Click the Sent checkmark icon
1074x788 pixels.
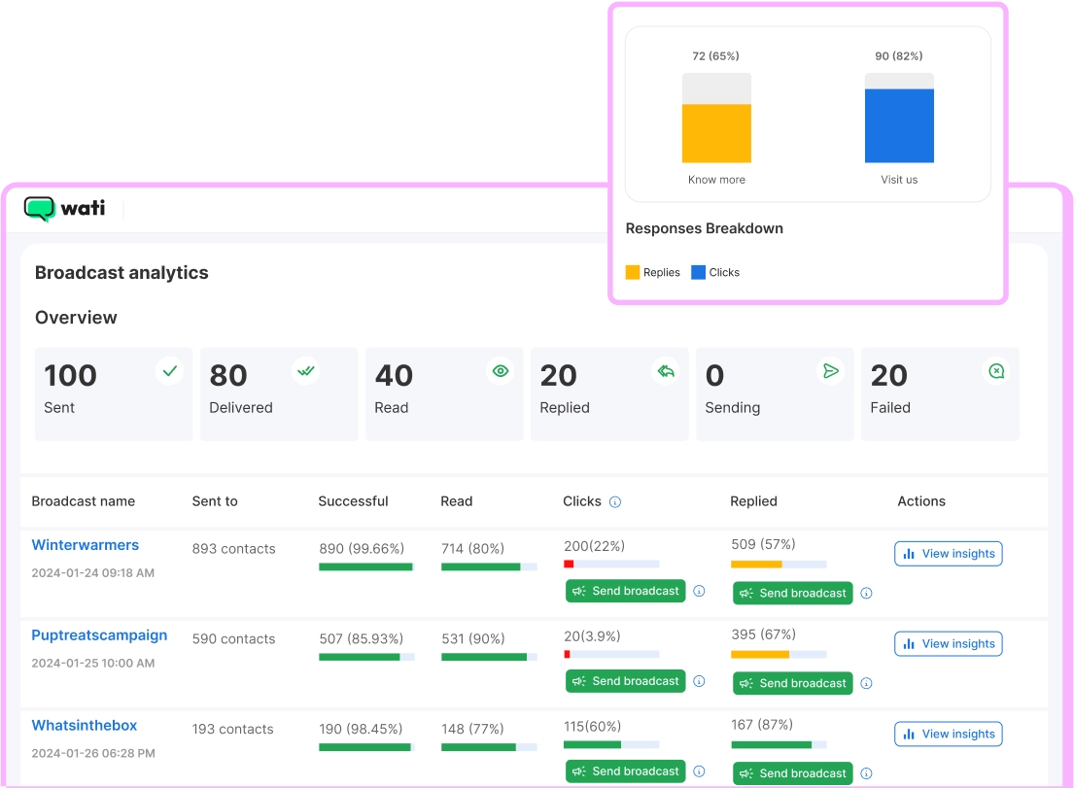tap(170, 370)
